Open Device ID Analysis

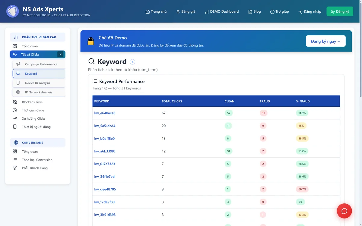tap(39, 83)
